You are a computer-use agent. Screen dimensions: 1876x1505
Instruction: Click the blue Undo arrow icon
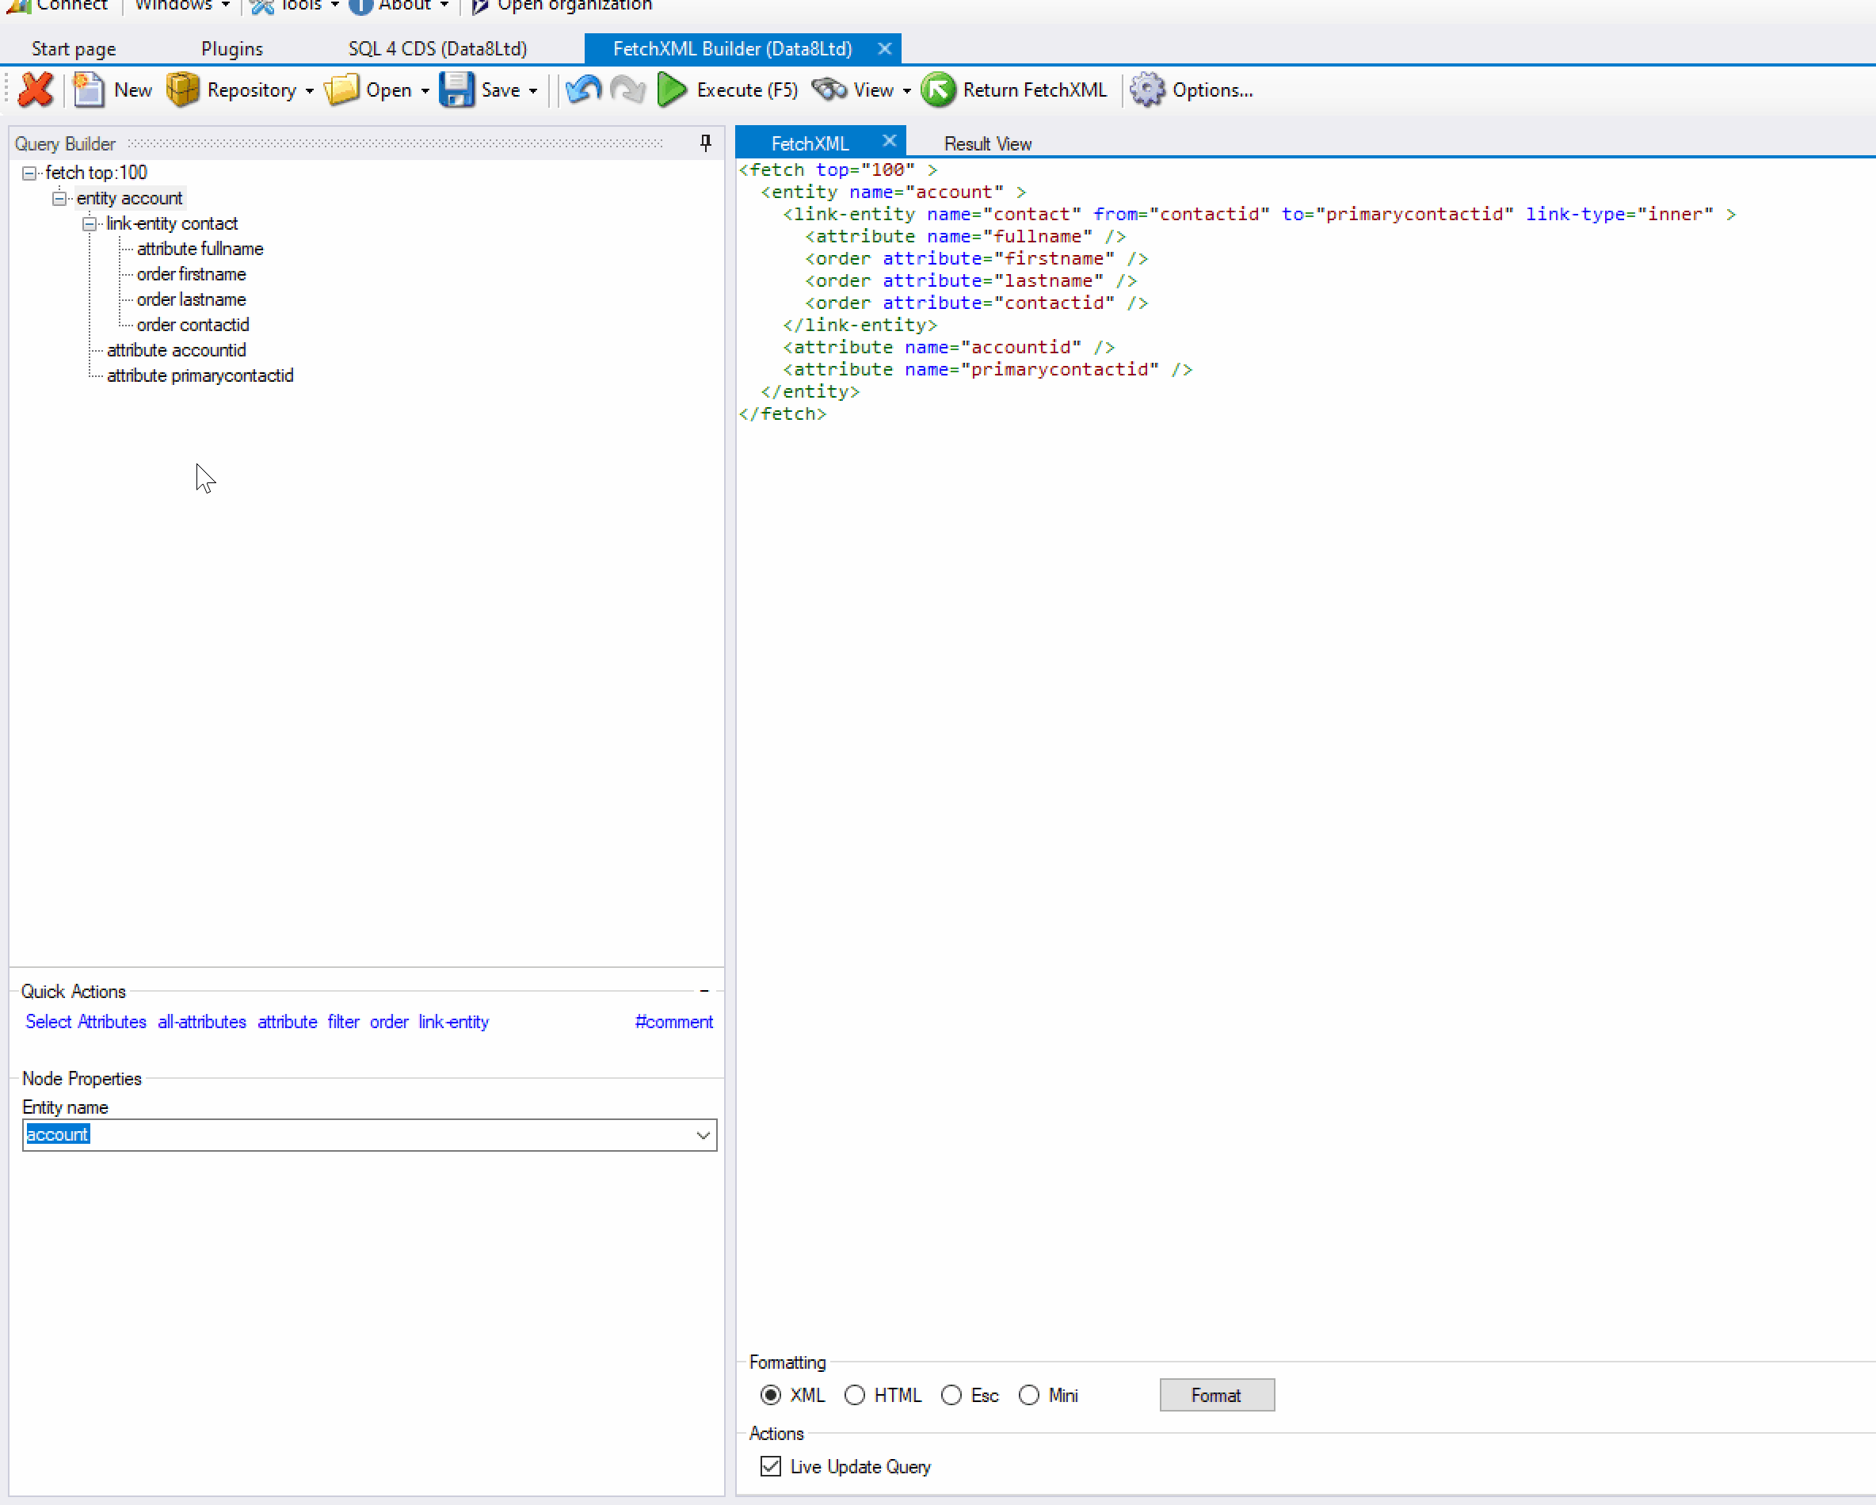583,90
